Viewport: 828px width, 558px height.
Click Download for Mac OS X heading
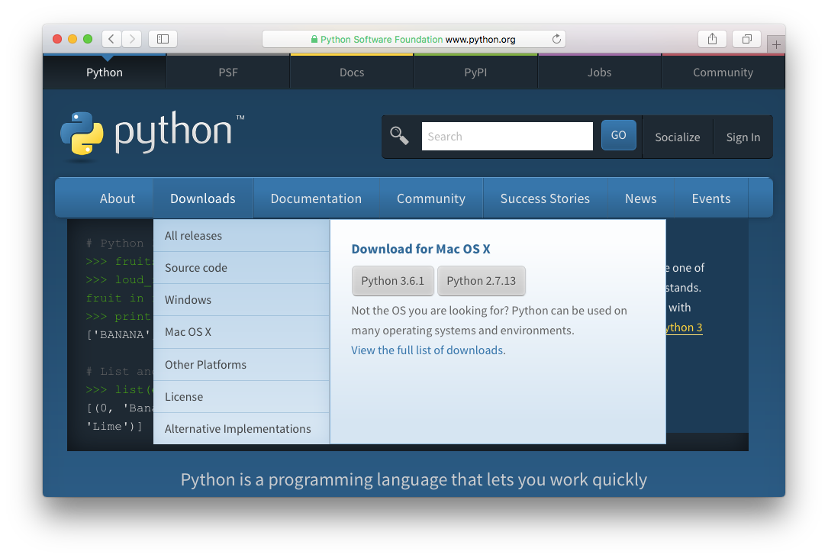pyautogui.click(x=420, y=249)
